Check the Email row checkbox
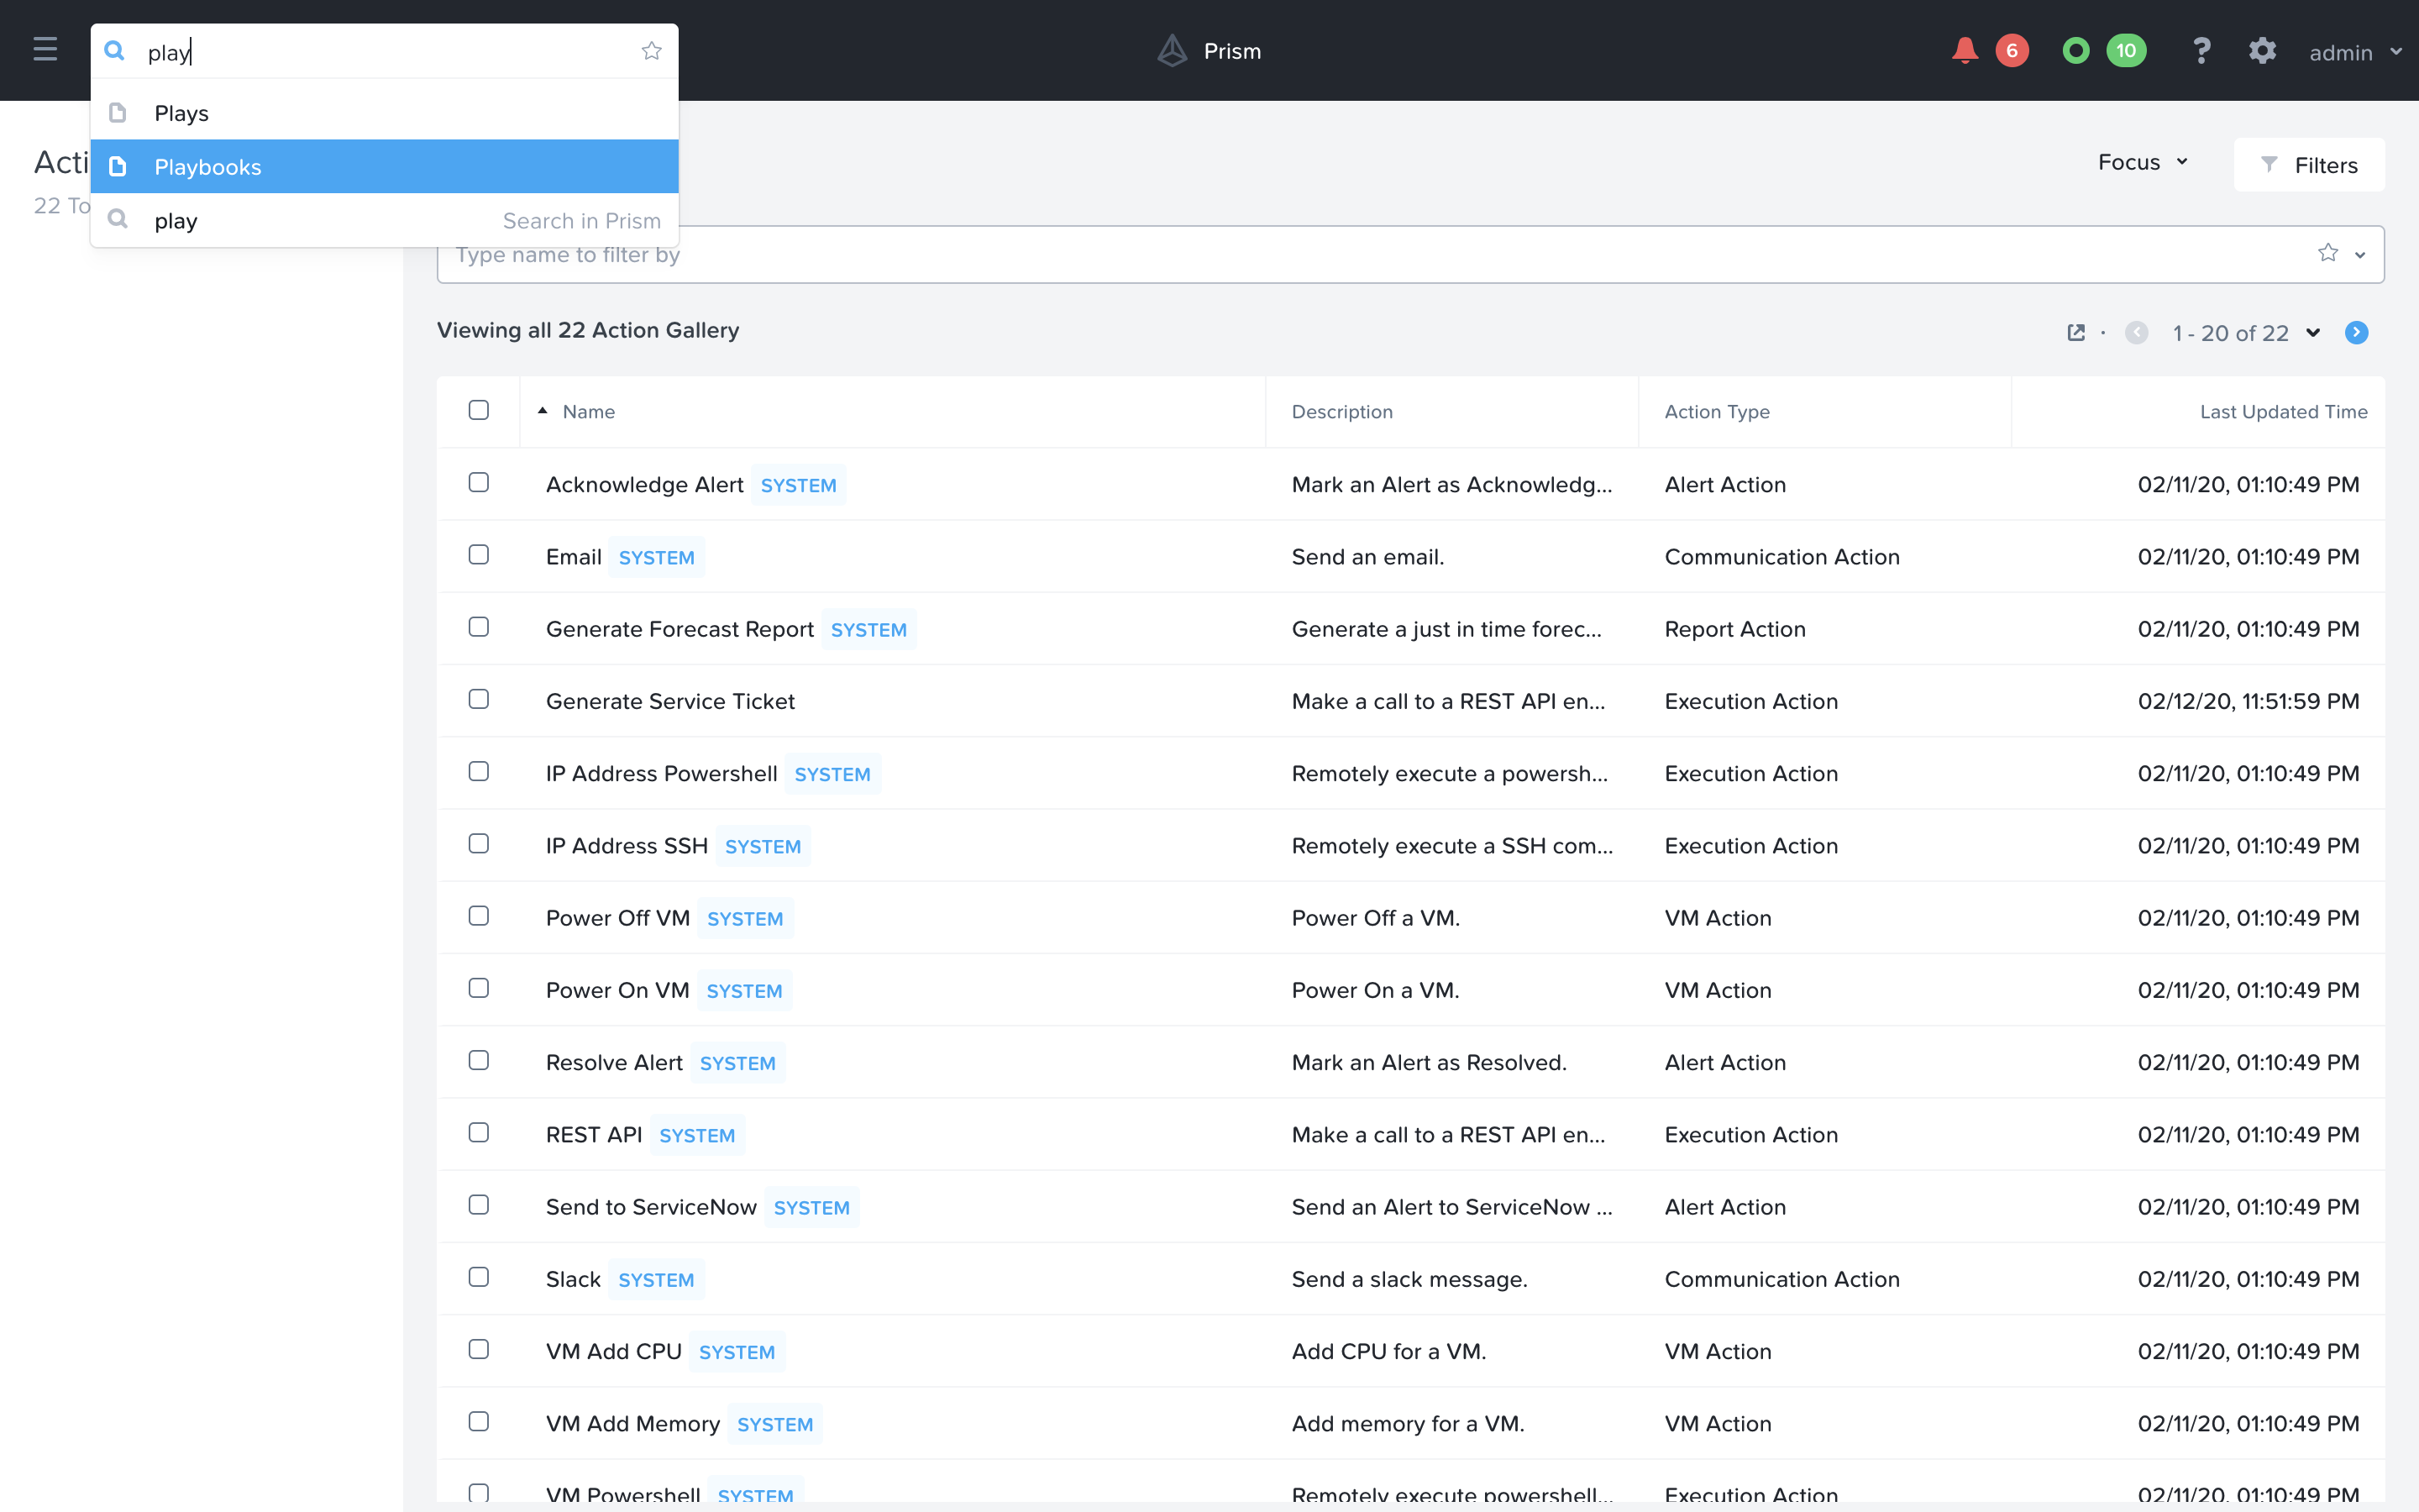 click(479, 554)
